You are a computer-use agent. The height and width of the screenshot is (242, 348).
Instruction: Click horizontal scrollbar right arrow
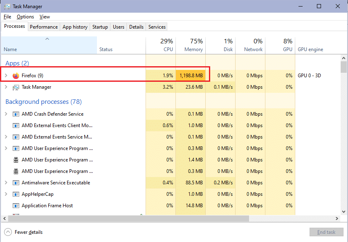[337, 218]
